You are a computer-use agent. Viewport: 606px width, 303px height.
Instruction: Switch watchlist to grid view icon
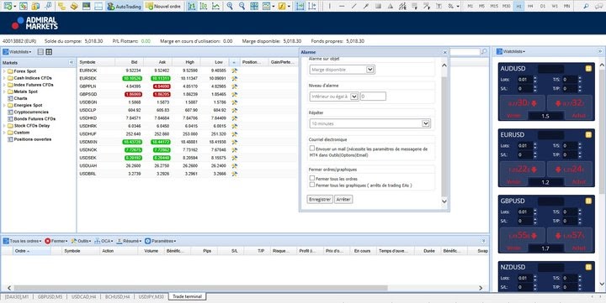tap(49, 52)
